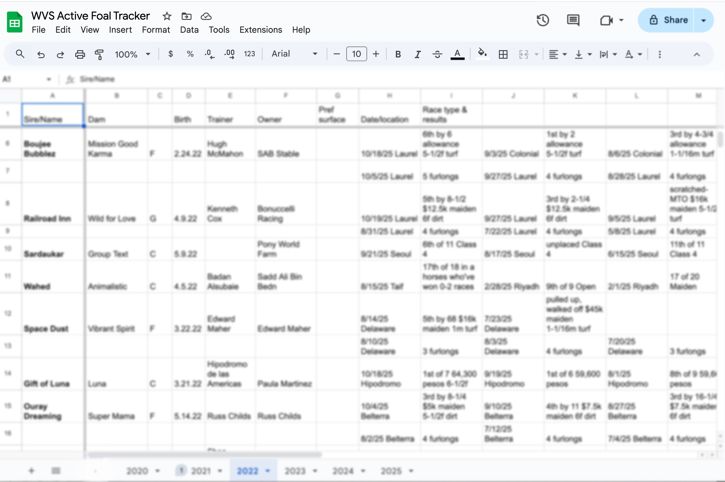Open the comments icon

[573, 20]
